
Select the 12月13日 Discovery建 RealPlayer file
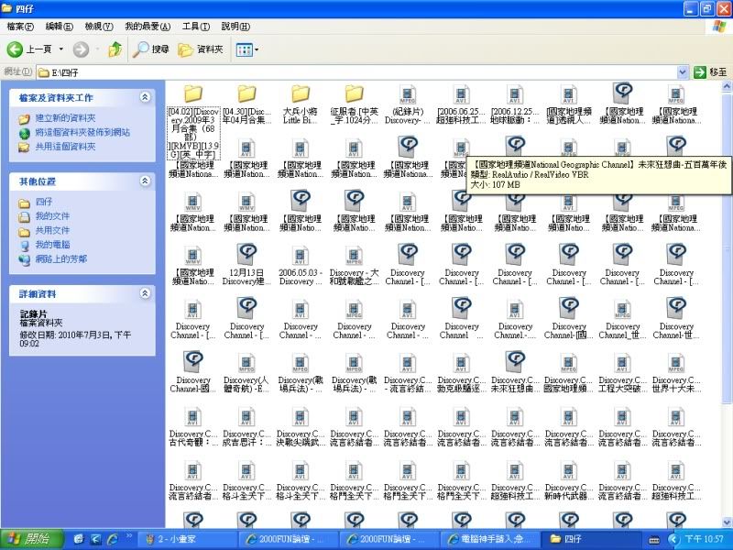click(246, 264)
